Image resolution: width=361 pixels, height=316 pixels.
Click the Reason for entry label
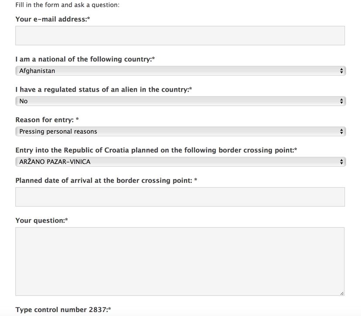47,120
